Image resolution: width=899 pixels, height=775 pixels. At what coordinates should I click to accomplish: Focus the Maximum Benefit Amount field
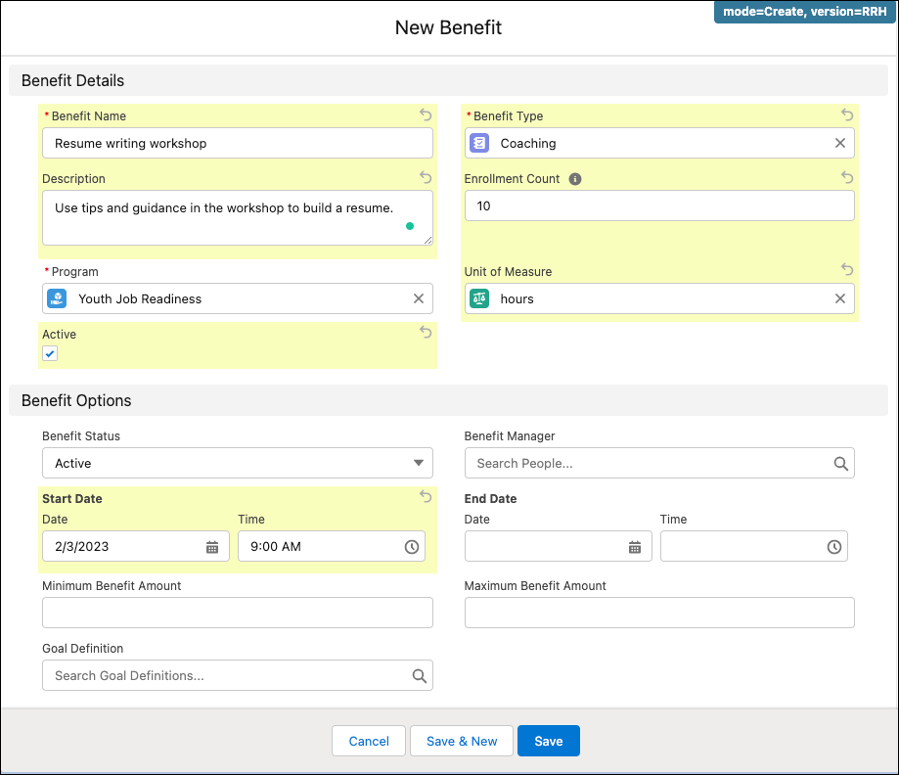(x=658, y=613)
